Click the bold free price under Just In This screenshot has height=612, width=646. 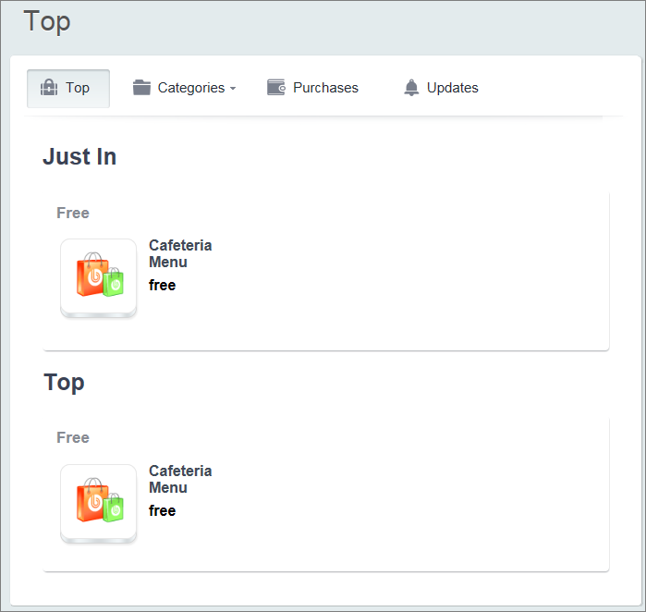[162, 285]
